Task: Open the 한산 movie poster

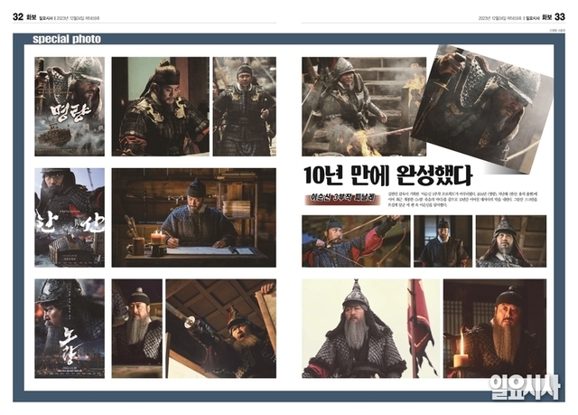Action: coord(70,218)
